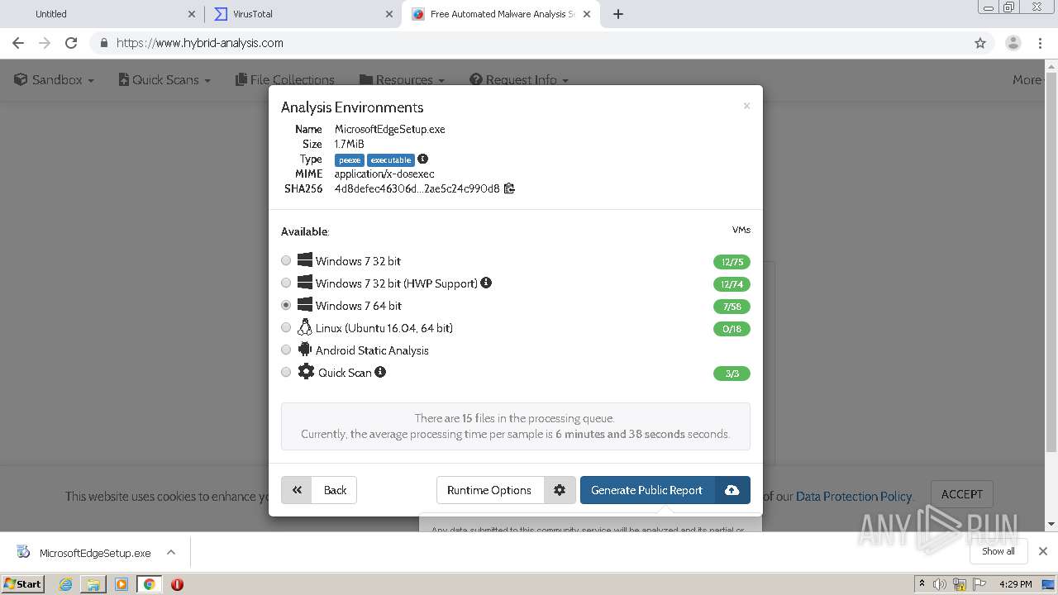
Task: Click Show all downloads
Action: coord(998,551)
